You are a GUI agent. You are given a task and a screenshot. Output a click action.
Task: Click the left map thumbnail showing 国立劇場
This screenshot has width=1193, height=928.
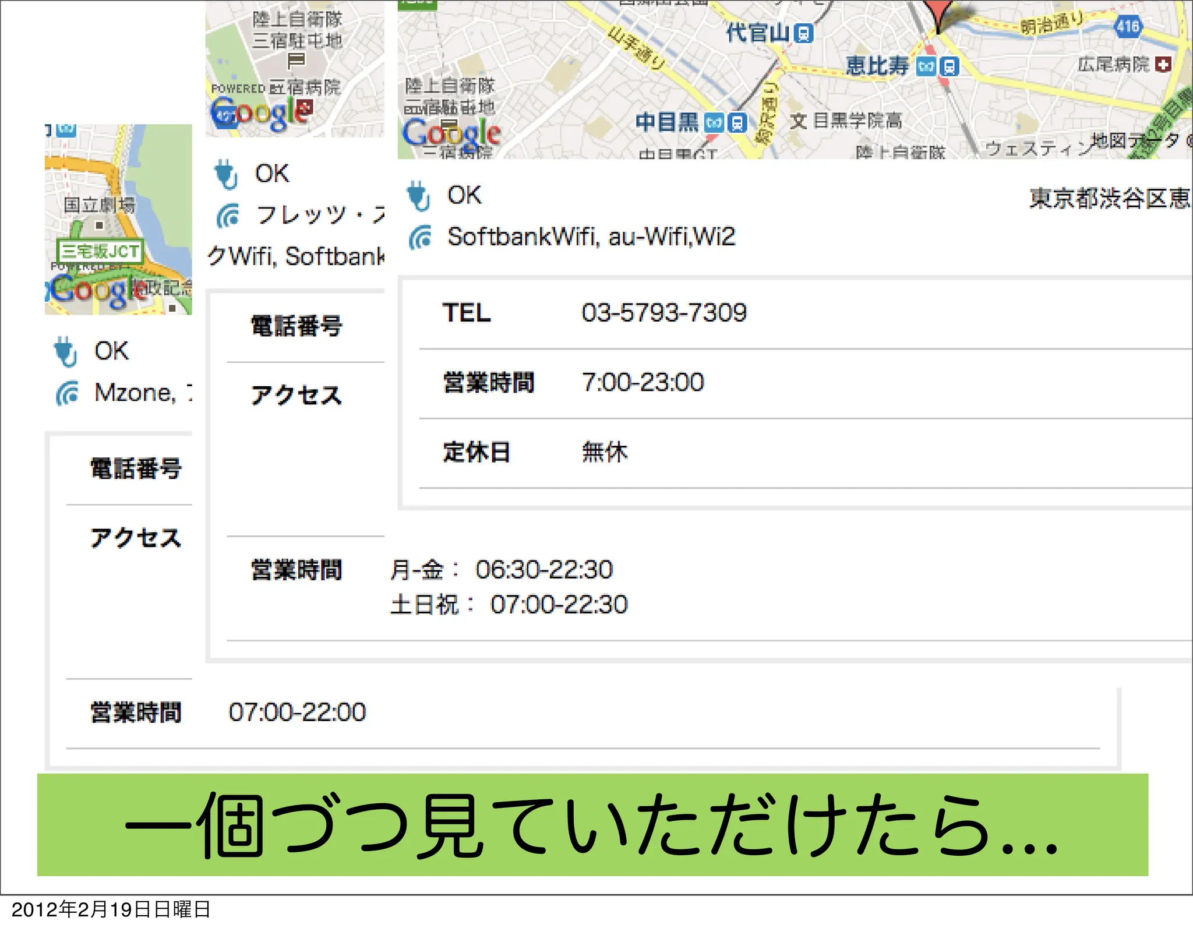118,220
